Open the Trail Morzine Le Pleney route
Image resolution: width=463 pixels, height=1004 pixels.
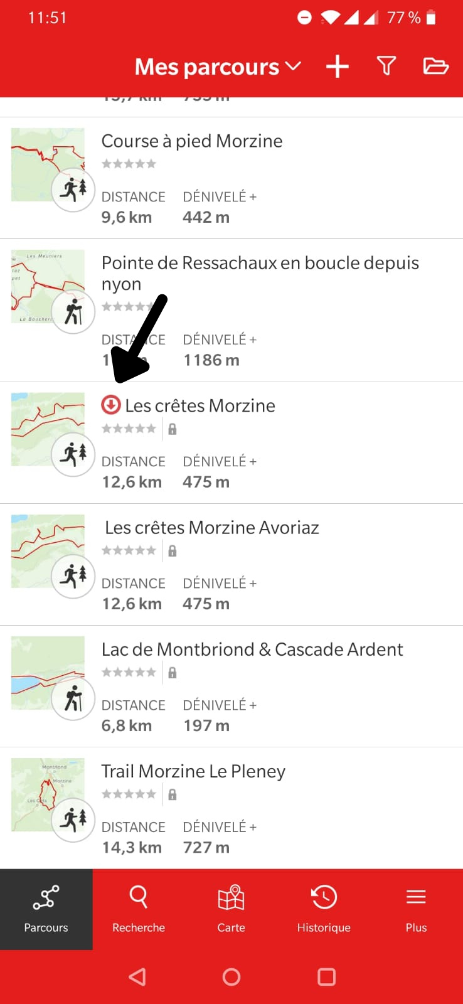coord(193,771)
